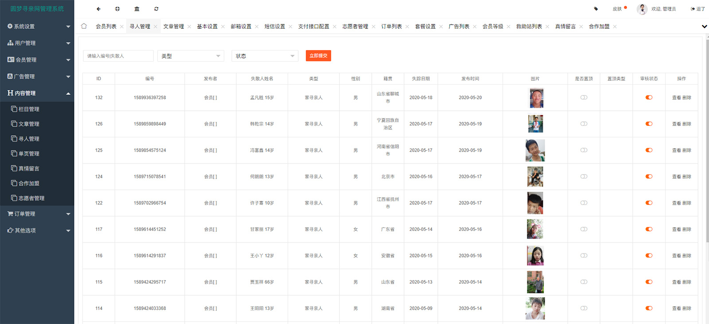The image size is (709, 324).
Task: Click the fullscreen icon in top toolbar
Action: click(117, 9)
